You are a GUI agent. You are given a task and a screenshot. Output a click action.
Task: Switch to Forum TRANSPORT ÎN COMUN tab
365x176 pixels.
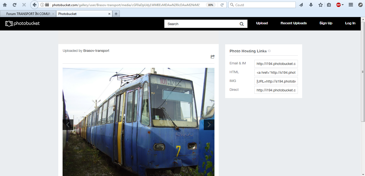point(28,14)
